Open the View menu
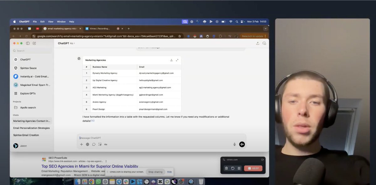This screenshot has height=185, width=376. (x=50, y=22)
